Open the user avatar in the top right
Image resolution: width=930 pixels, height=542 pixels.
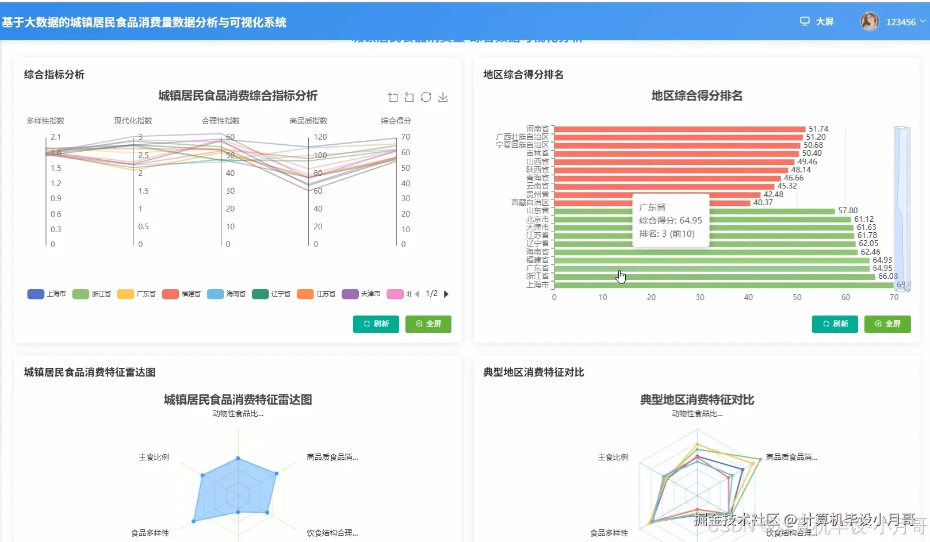click(x=870, y=21)
